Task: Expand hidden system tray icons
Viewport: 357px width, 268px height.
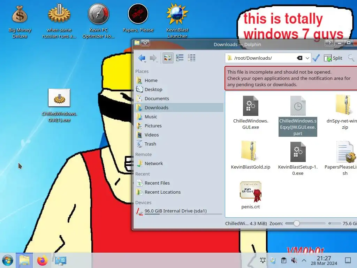Action: point(304,260)
